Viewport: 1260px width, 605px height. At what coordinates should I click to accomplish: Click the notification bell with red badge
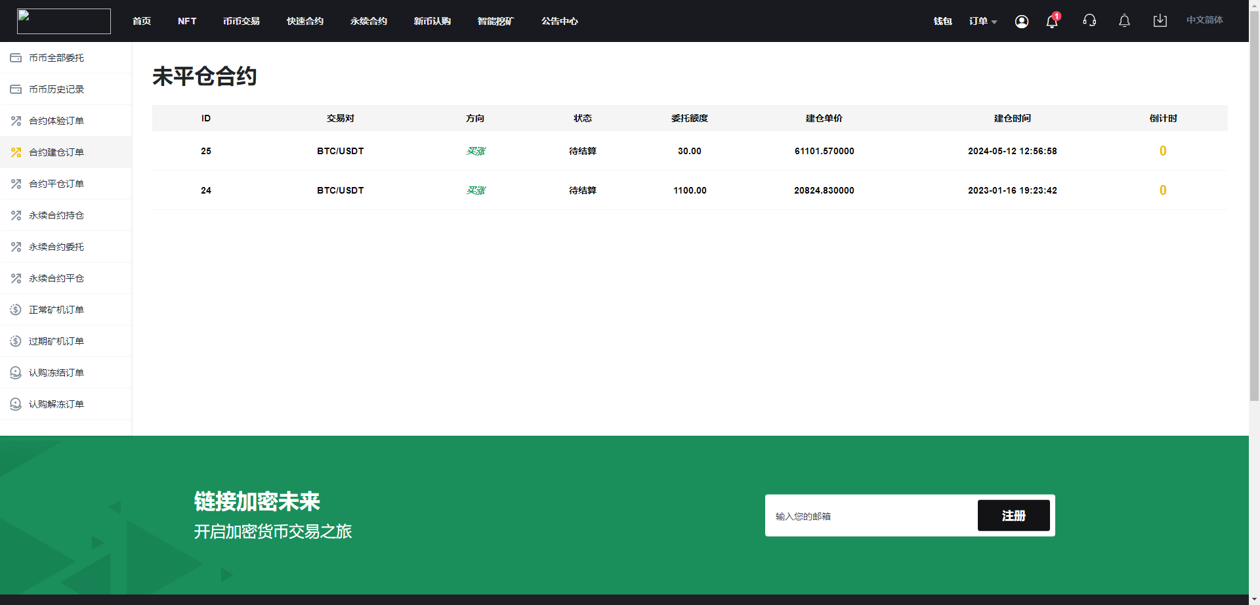point(1052,22)
